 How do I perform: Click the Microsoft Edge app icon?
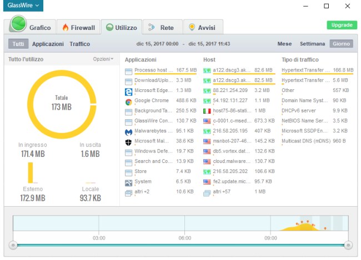[128, 91]
